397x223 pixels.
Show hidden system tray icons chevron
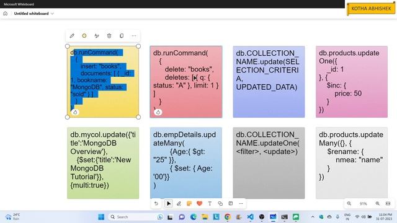(313, 217)
